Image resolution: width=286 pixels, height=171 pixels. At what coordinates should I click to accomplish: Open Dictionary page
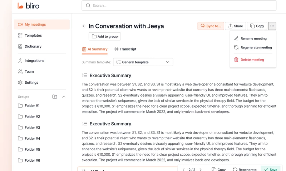[x=33, y=46]
